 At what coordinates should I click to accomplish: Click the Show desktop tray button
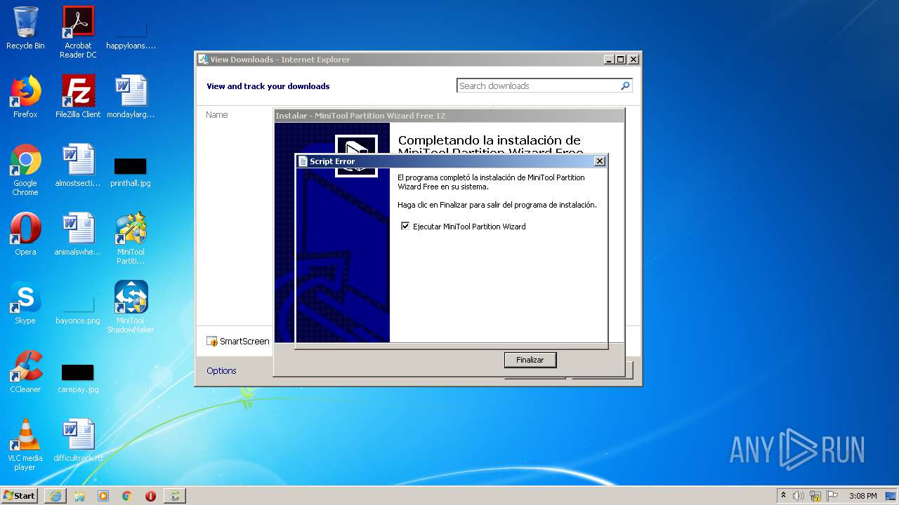(x=892, y=496)
